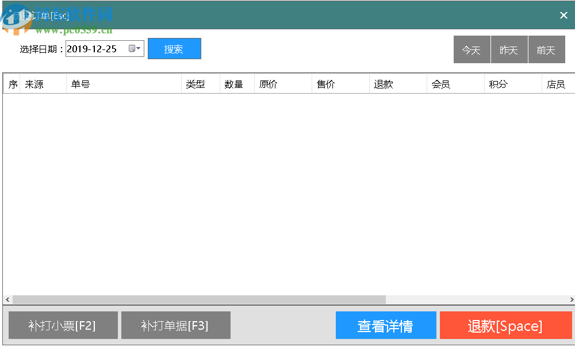Viewport: 575px width, 347px height.
Task: Click the 搜索 search button
Action: (x=174, y=49)
